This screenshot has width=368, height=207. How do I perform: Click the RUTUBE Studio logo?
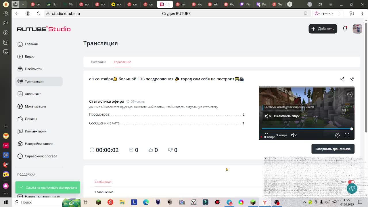[x=44, y=29]
